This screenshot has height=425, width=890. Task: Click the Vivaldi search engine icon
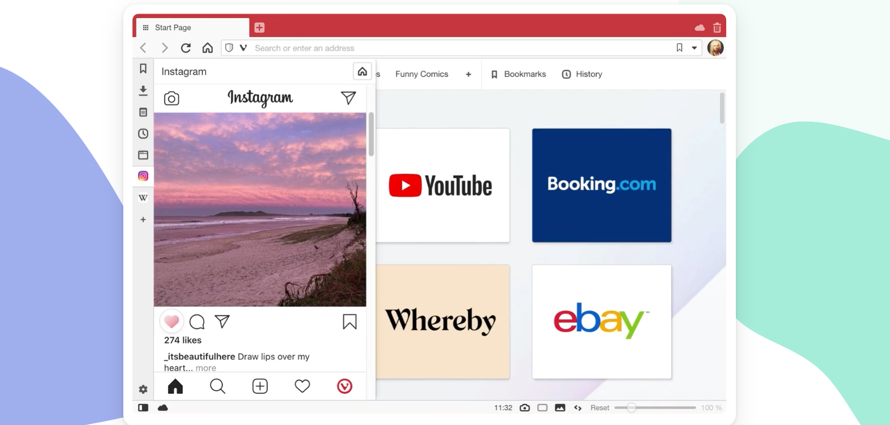pyautogui.click(x=244, y=48)
